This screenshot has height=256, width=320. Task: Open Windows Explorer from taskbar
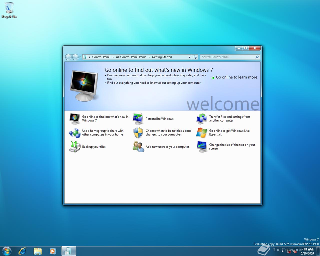click(37, 251)
